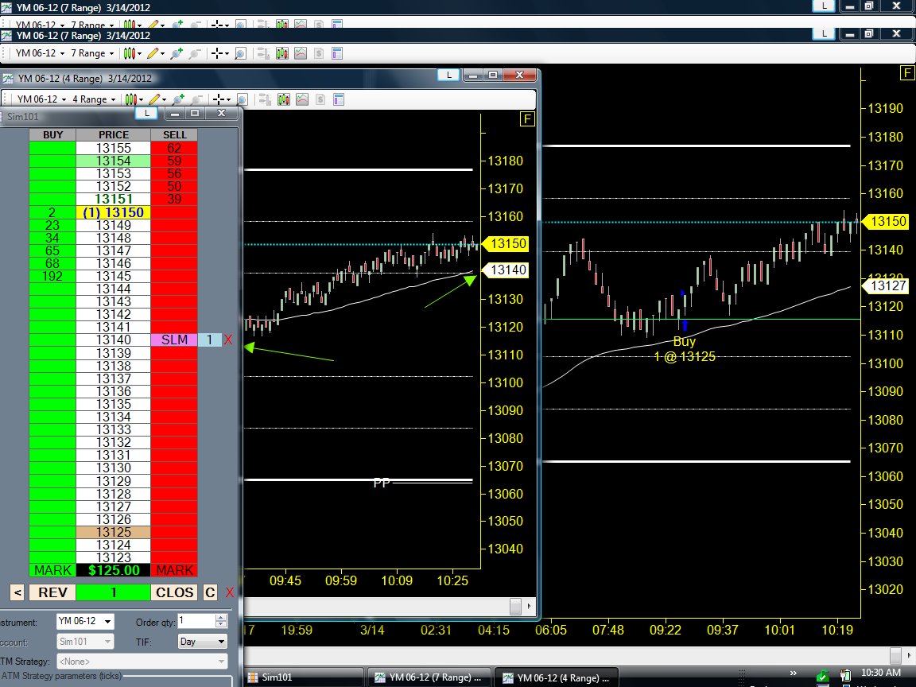Open Data Series icon in 7 Range toolbar
The image size is (916, 687).
pyautogui.click(x=282, y=53)
